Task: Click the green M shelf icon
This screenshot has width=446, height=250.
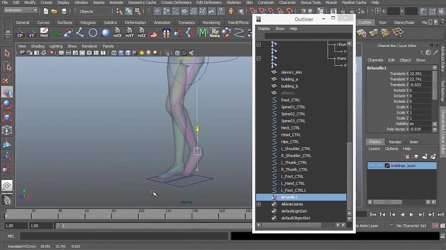Action: pos(203,33)
